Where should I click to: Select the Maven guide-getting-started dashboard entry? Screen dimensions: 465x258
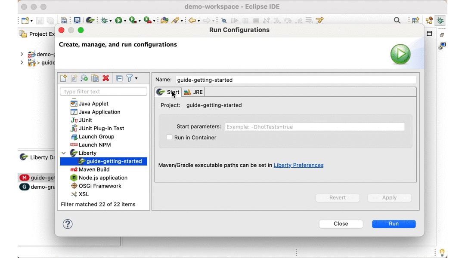(x=37, y=178)
